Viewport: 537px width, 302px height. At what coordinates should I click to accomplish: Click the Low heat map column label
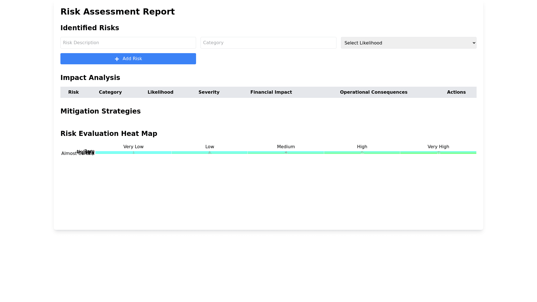pyautogui.click(x=209, y=147)
